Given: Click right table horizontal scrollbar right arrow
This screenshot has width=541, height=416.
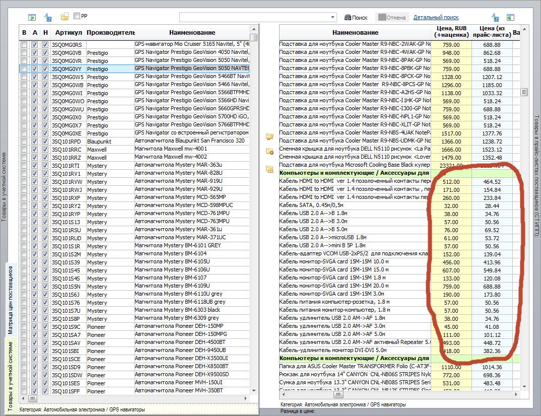Looking at the screenshot, I should click(x=516, y=394).
